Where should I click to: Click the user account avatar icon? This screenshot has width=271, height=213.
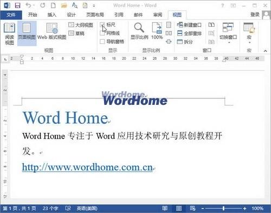coord(266,15)
